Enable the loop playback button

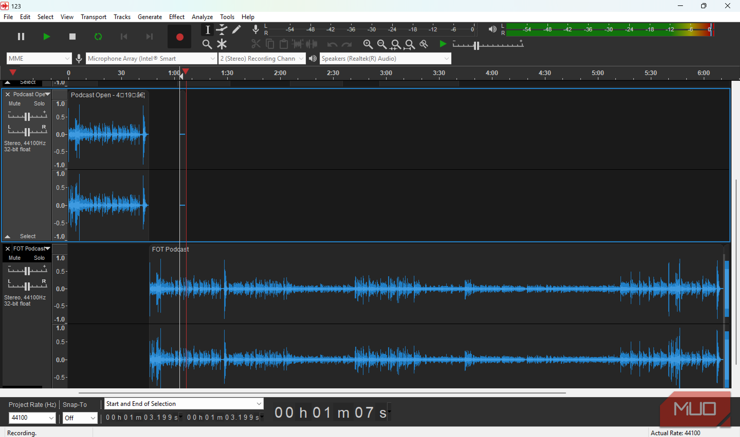coord(98,37)
